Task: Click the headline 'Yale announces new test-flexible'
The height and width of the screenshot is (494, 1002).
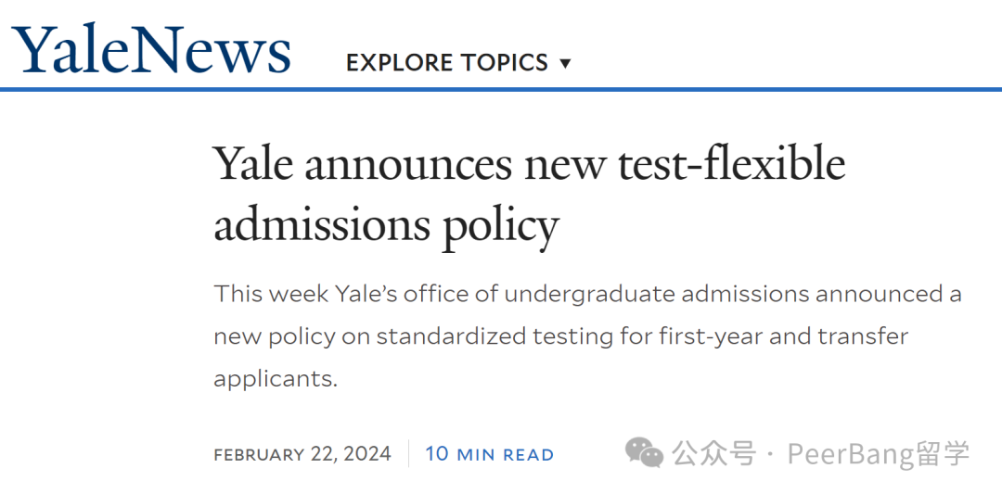Action: tap(530, 165)
